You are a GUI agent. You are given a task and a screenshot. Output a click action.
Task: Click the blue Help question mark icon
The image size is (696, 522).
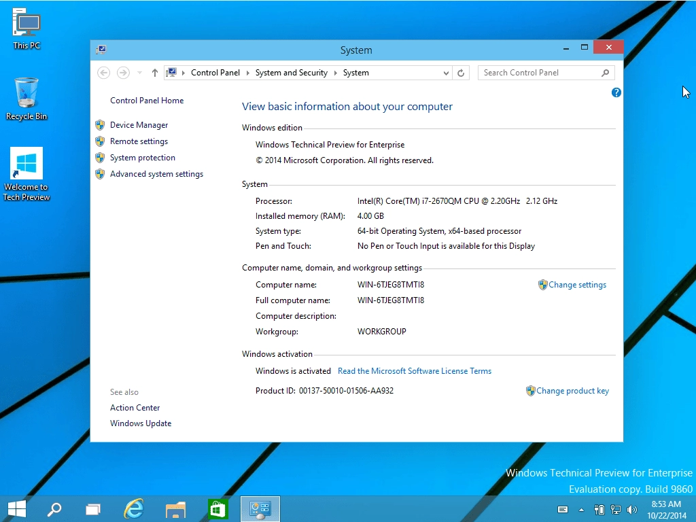click(x=616, y=92)
